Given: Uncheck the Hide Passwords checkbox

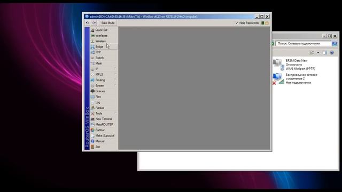Looking at the screenshot, I should [x=236, y=23].
